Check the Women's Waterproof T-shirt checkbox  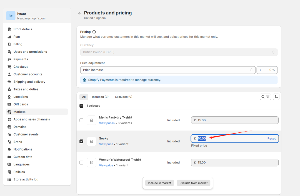click(81, 162)
